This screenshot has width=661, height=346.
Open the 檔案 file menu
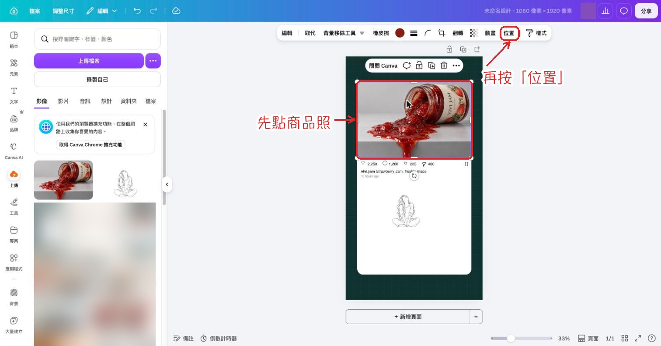click(35, 11)
